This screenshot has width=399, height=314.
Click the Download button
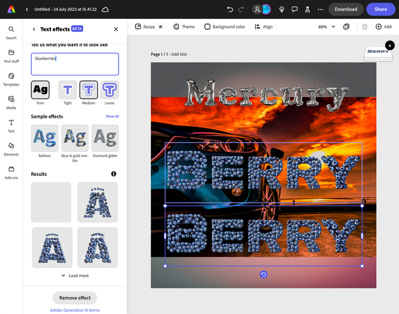[345, 9]
